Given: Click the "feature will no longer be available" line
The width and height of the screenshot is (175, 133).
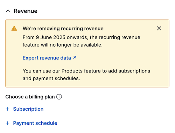Looking at the screenshot, I should (x=63, y=45).
